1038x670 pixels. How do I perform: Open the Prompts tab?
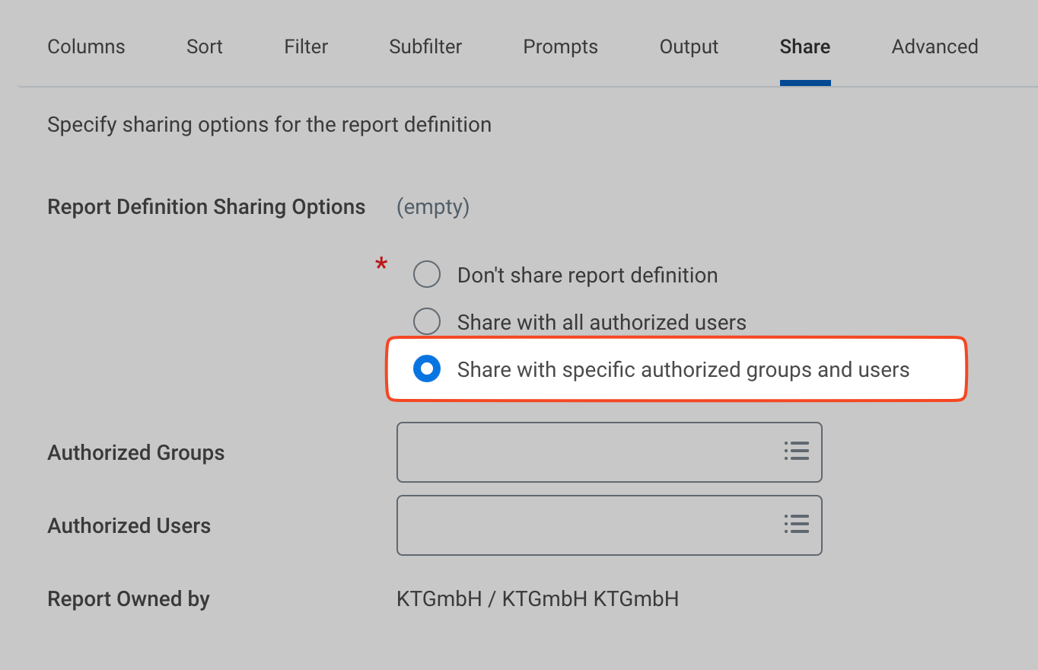coord(560,47)
